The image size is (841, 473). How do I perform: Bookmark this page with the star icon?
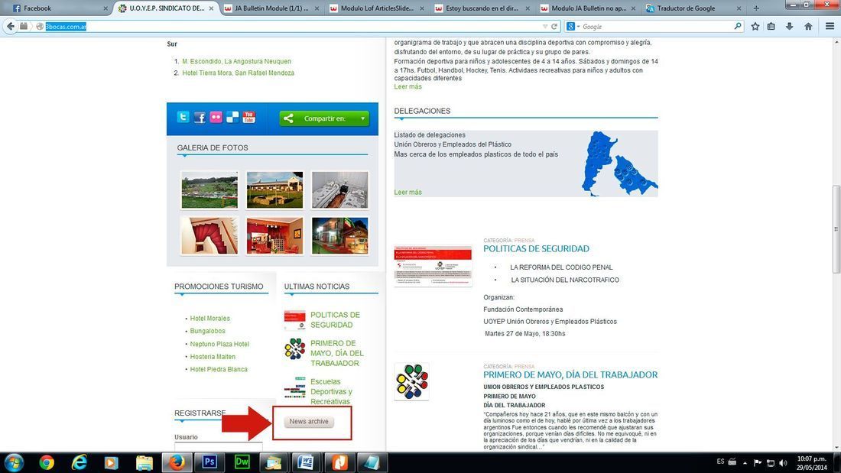tap(755, 26)
